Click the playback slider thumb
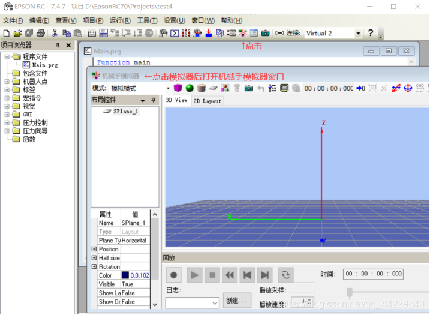Viewport: 430px width, 315px height. click(x=350, y=293)
